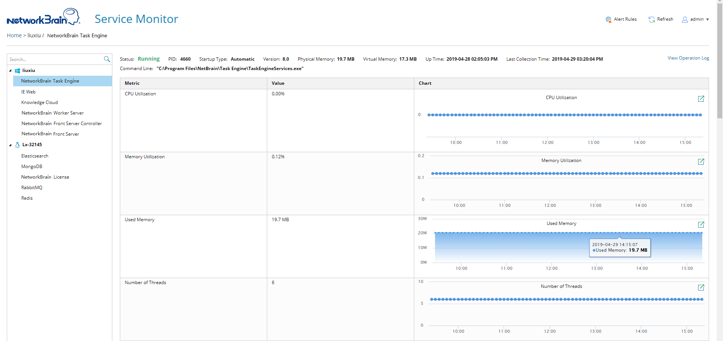The width and height of the screenshot is (723, 341).
Task: Expand the Used Memory chart
Action: coord(701,225)
